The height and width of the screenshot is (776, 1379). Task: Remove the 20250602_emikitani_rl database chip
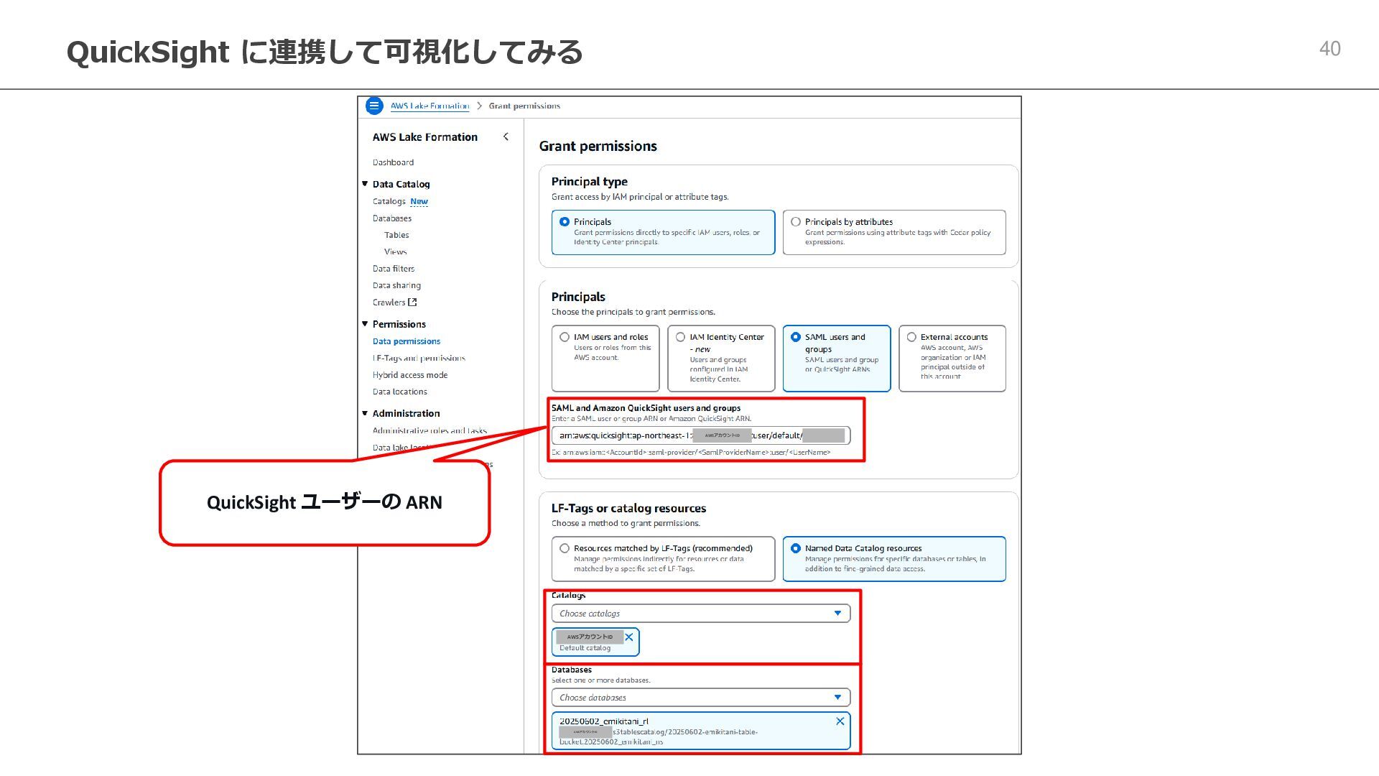pos(840,721)
